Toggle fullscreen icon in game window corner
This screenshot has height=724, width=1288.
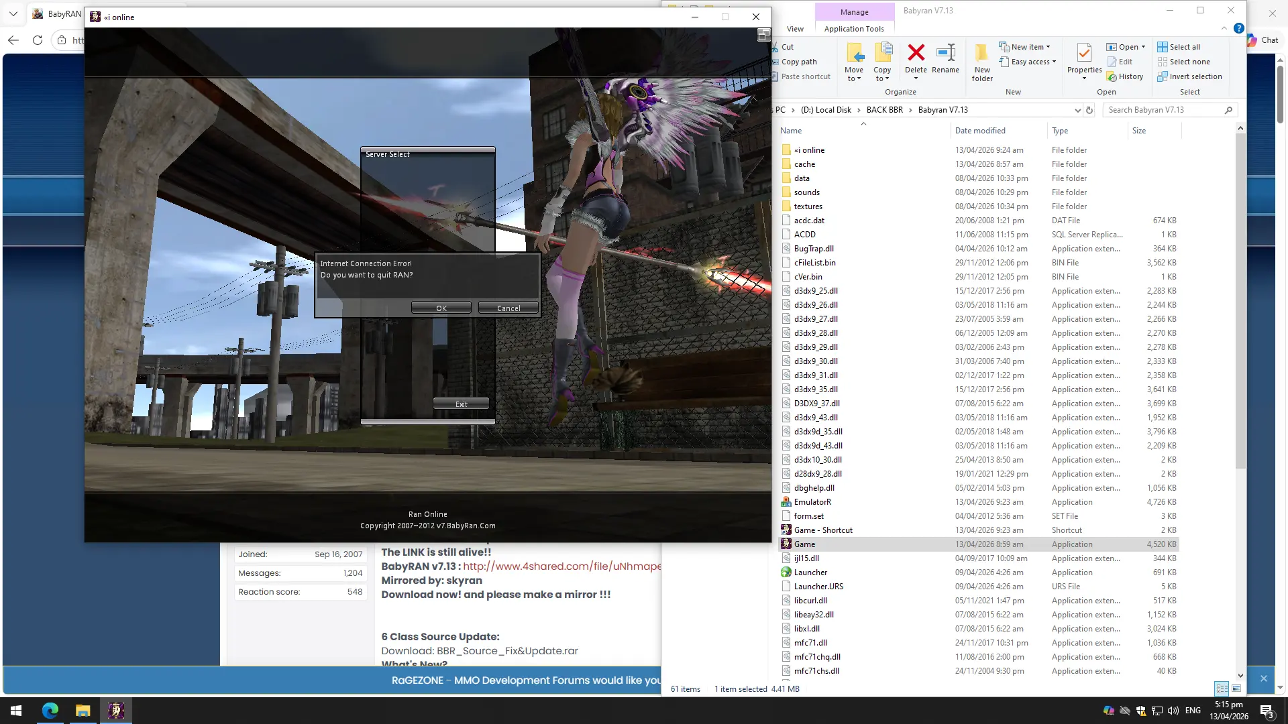(x=763, y=35)
